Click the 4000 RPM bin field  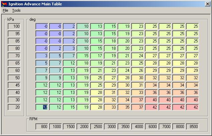point(138,127)
